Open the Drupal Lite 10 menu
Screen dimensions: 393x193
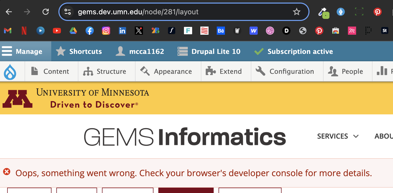click(209, 52)
